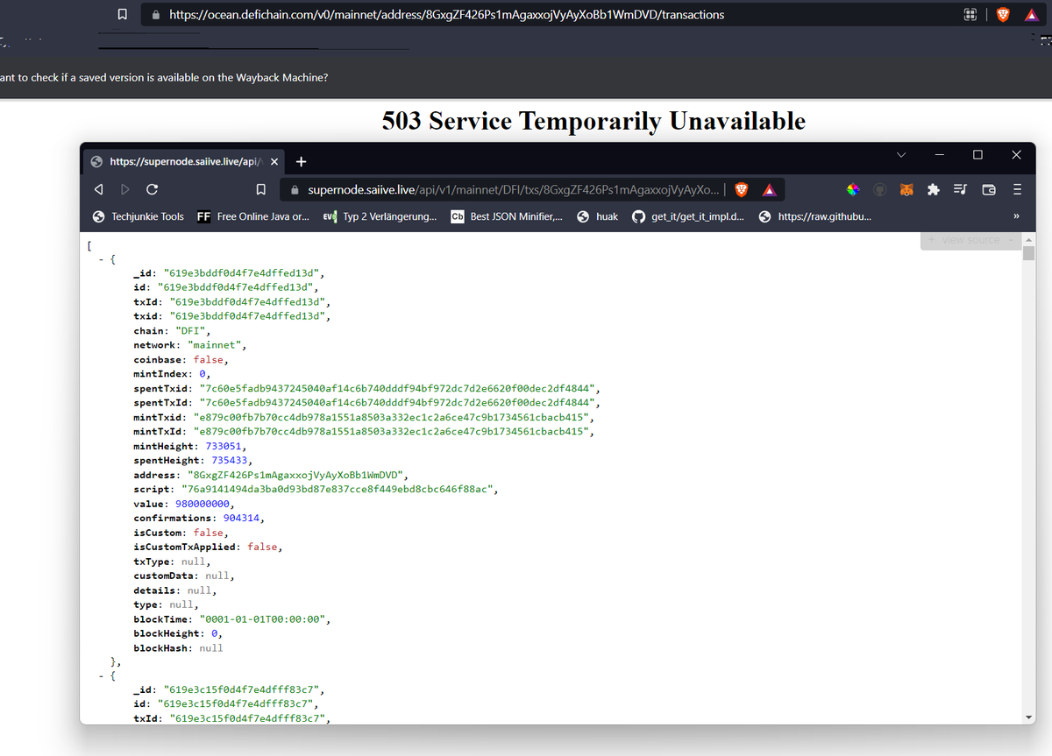Image resolution: width=1052 pixels, height=756 pixels.
Task: Go forward in the supernode browser window
Action: pyautogui.click(x=124, y=189)
